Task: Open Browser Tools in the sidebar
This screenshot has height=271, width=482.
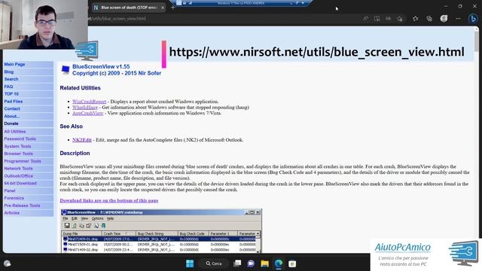Action: (18, 154)
